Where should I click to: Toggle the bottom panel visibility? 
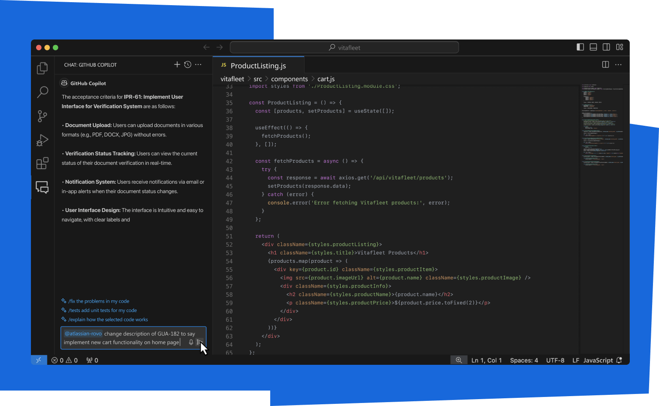593,47
